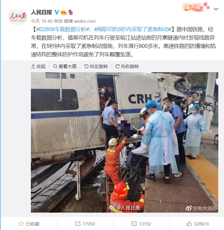Screen dimensions: 224x230
Task: Rotate the image right with 向右旋转
Action: point(127,66)
